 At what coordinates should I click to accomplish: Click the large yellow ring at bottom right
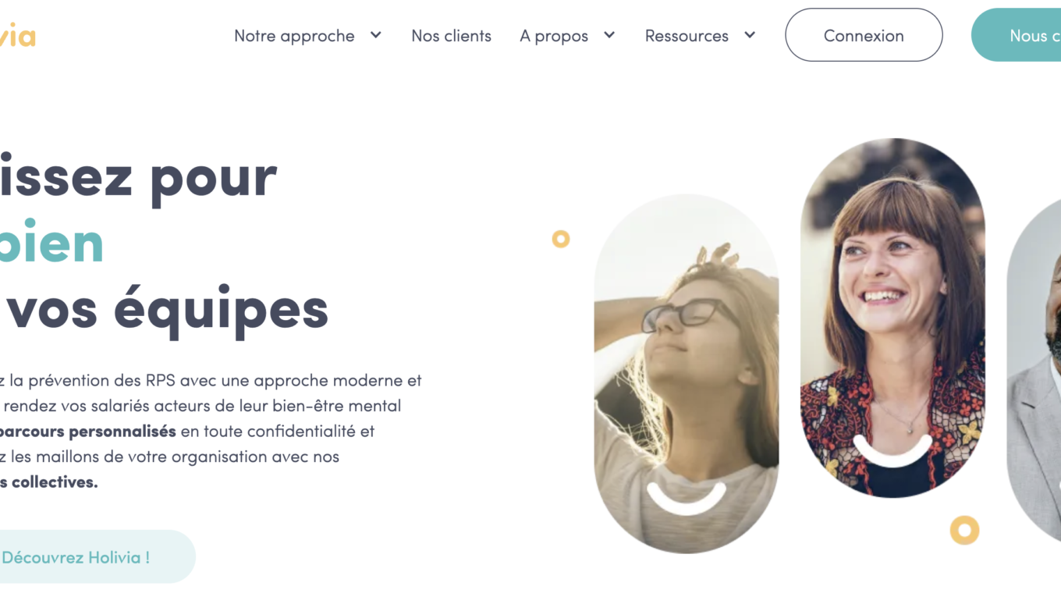pyautogui.click(x=964, y=531)
